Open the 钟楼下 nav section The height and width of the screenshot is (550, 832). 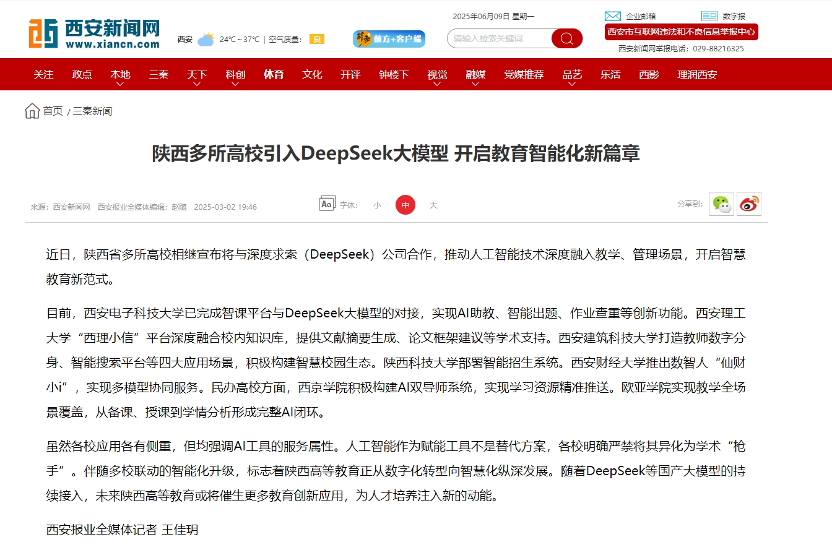click(x=394, y=74)
